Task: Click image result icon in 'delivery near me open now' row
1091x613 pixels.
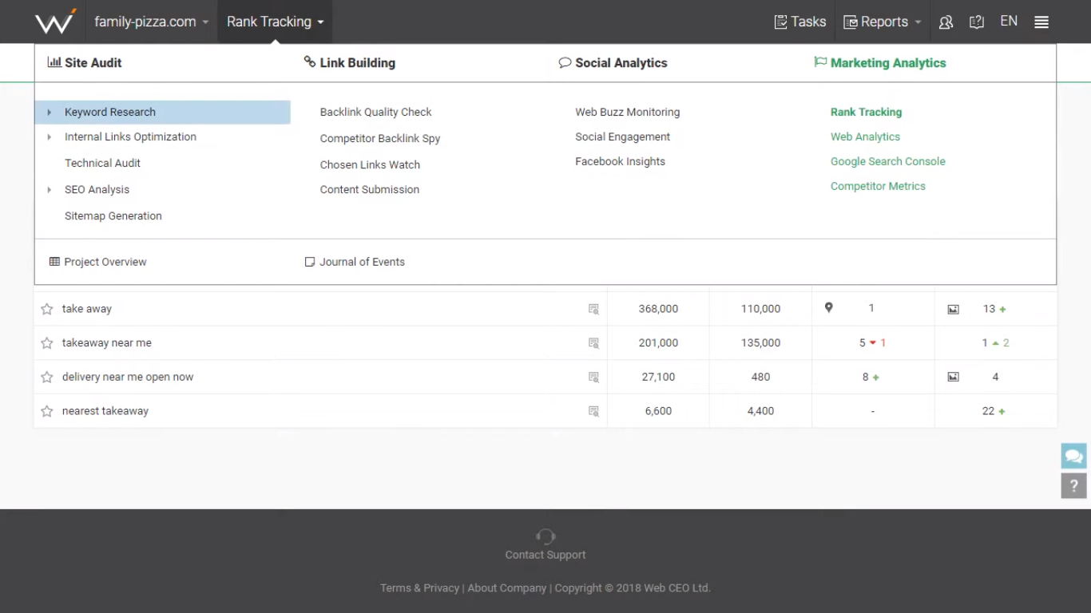Action: click(953, 377)
